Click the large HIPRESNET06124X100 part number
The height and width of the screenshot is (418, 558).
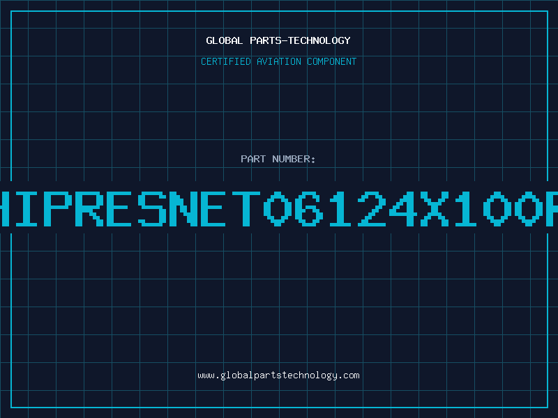point(279,208)
